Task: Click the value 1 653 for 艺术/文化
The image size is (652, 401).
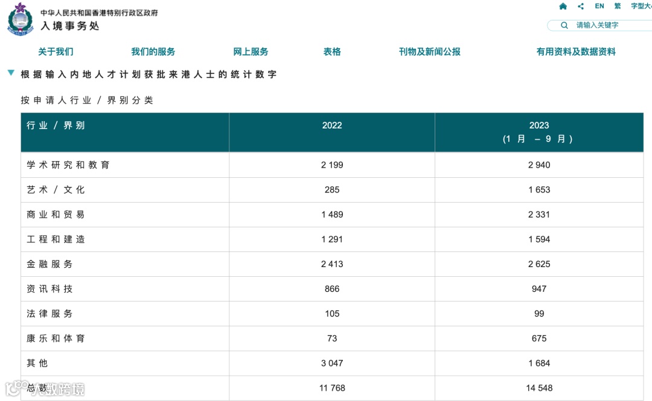Action: click(x=539, y=190)
